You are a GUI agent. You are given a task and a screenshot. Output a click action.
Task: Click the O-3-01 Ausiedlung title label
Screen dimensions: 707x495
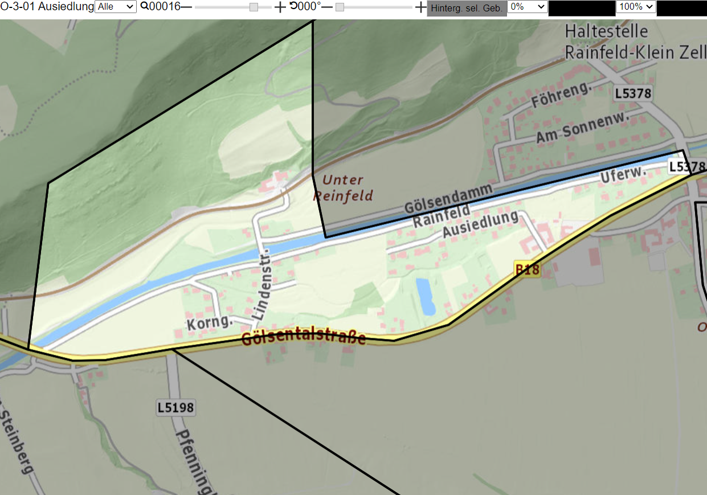[47, 7]
